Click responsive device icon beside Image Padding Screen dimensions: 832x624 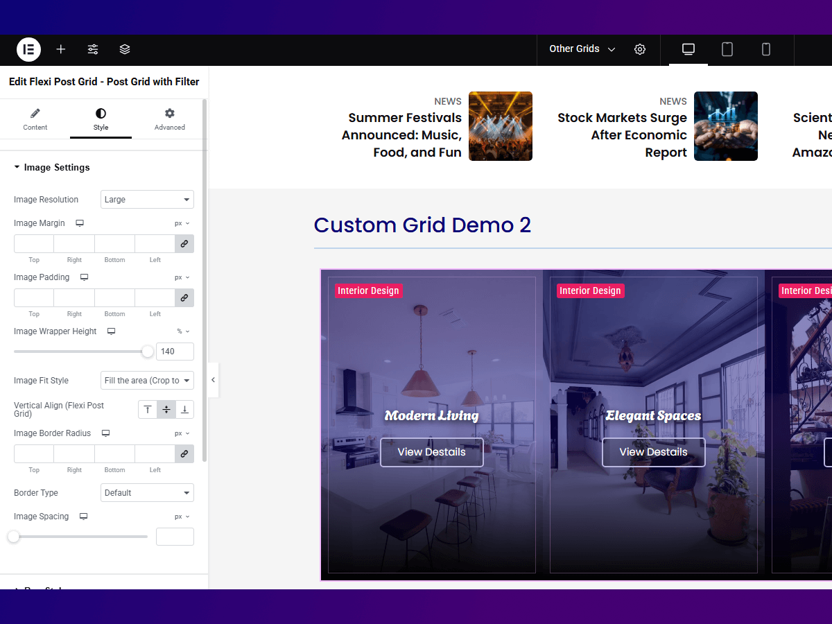pos(84,277)
